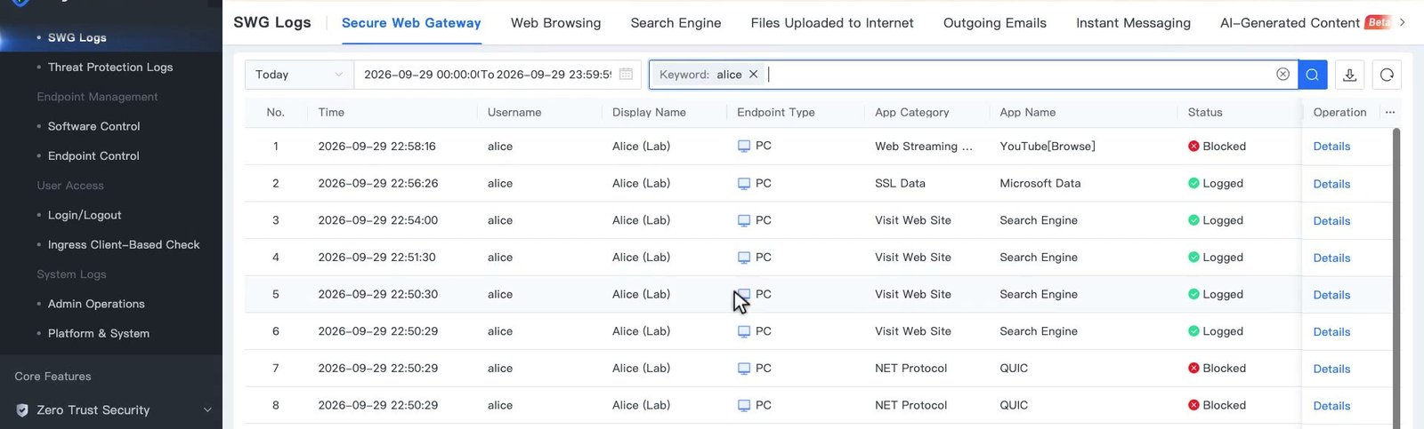
Task: Open Login/Logout logs in sidebar
Action: coord(85,215)
